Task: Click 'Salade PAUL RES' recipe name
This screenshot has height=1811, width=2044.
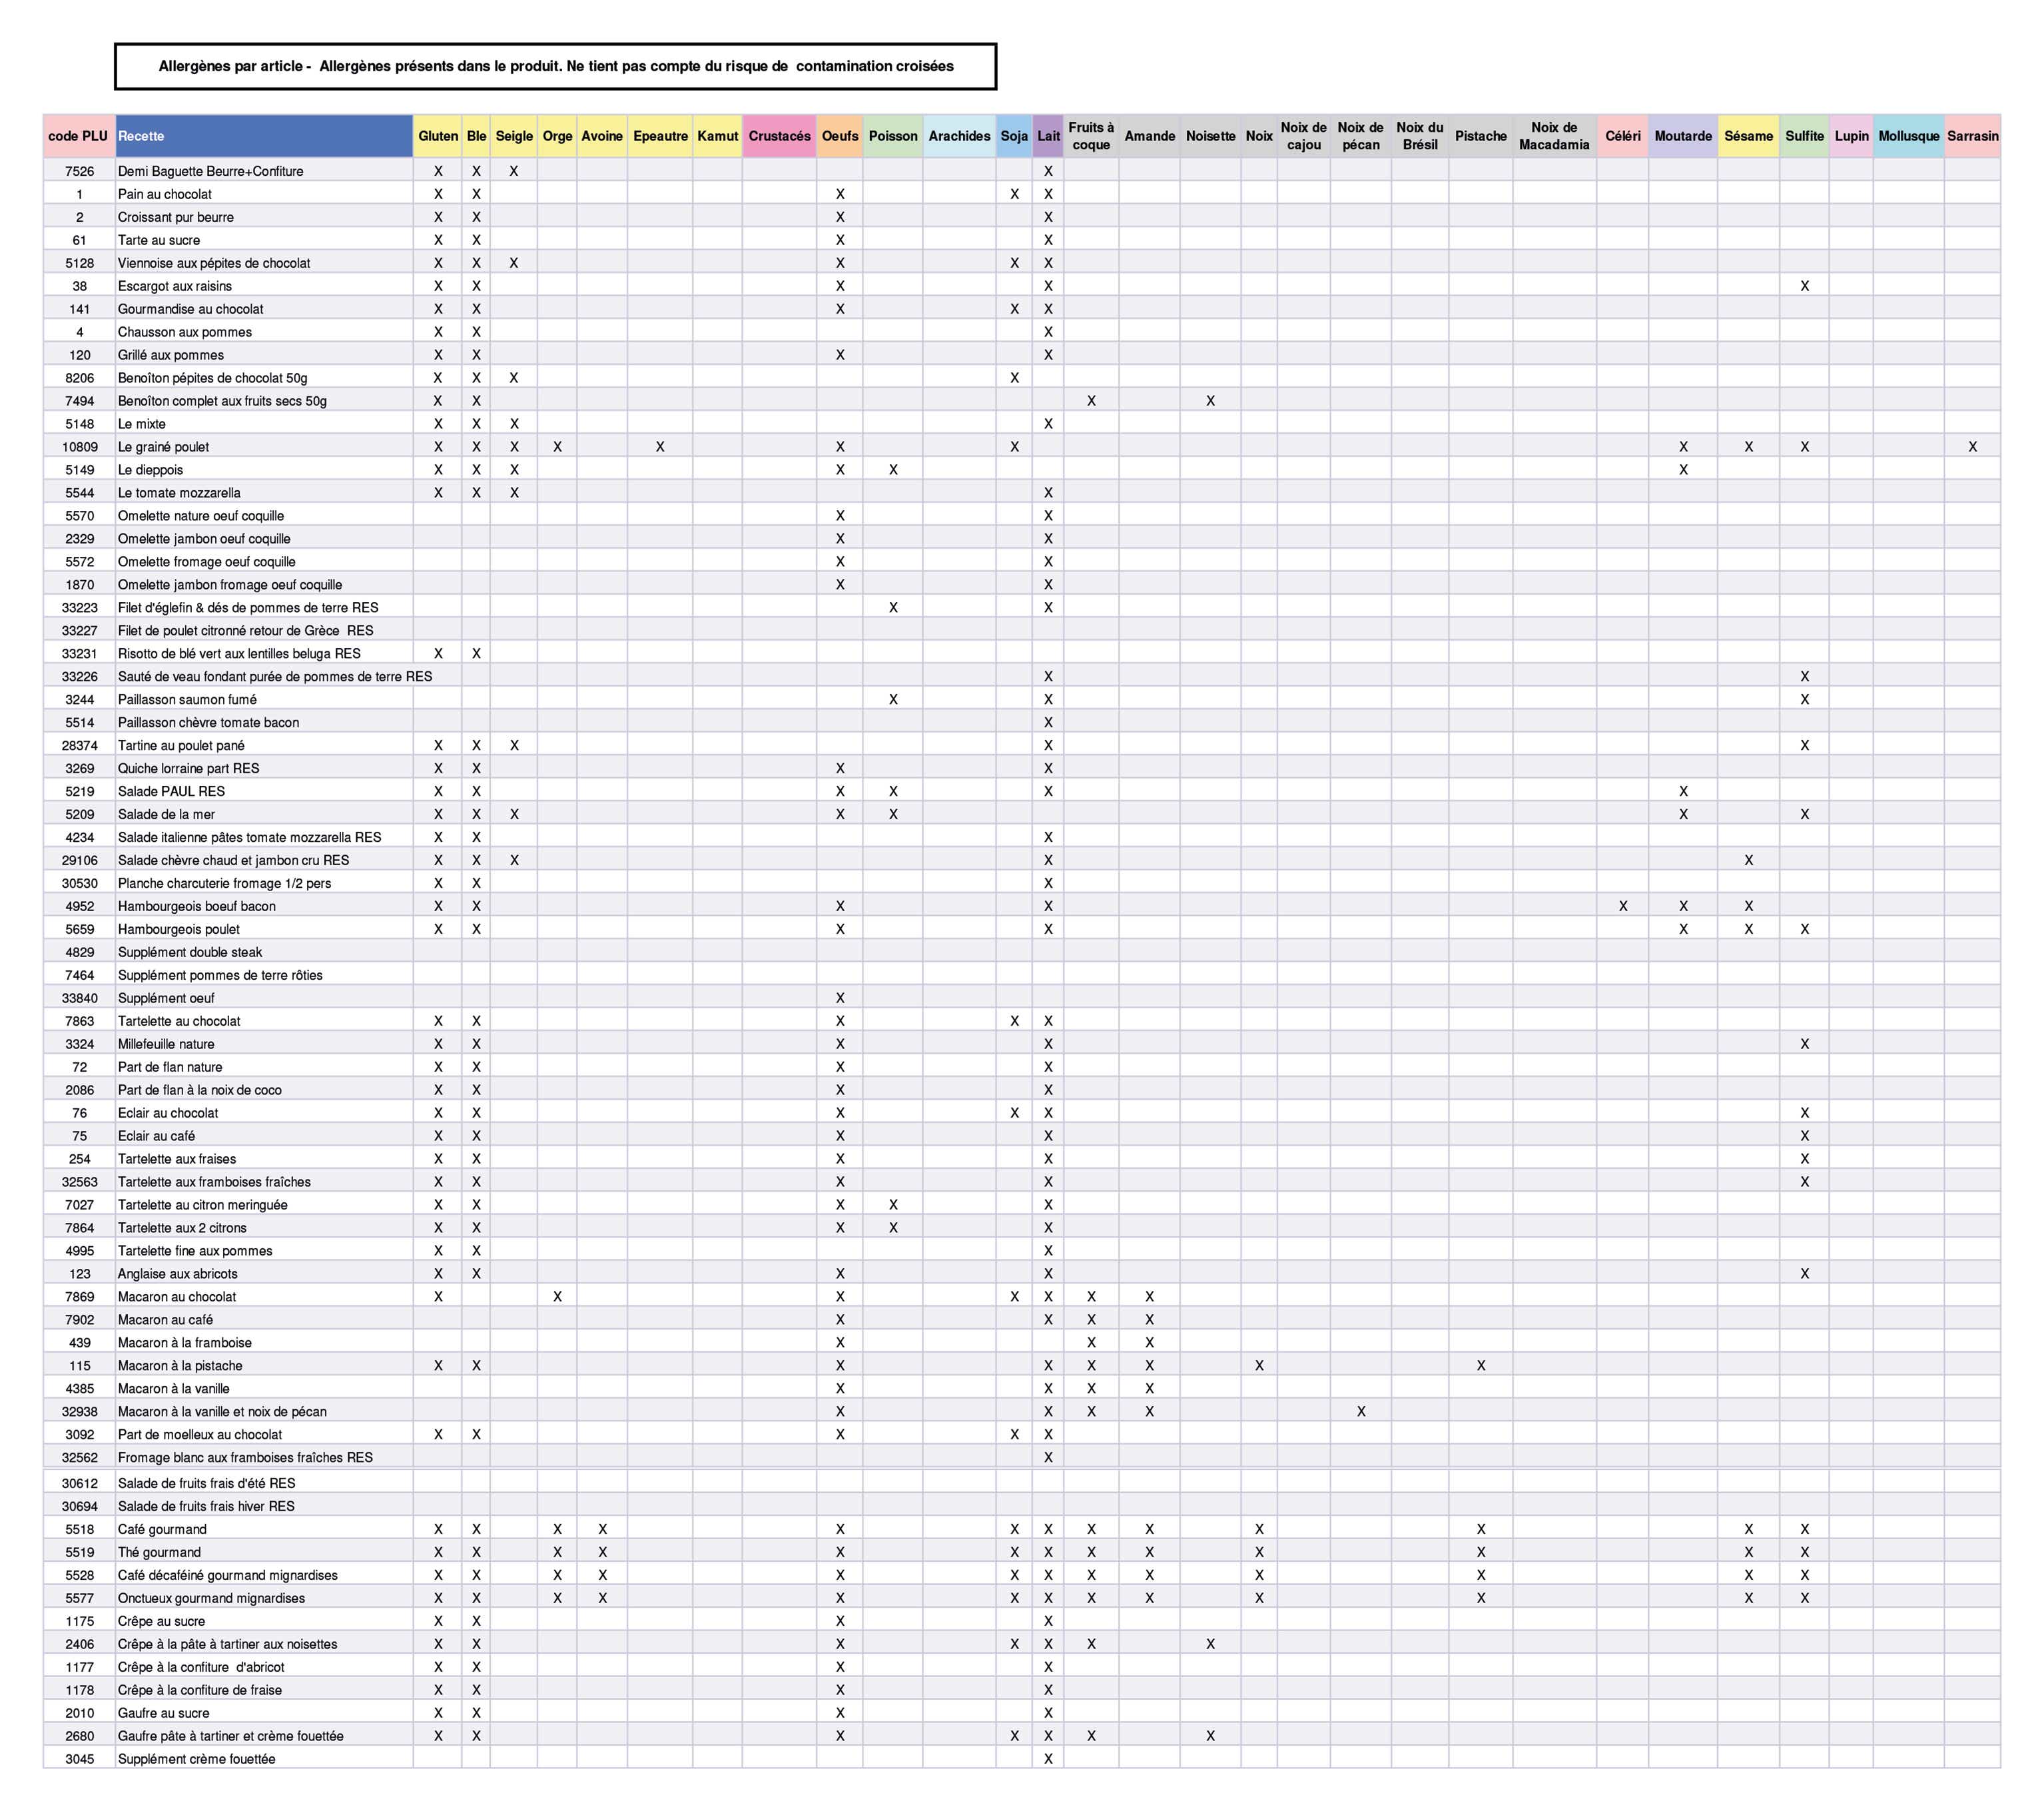Action: tap(171, 792)
